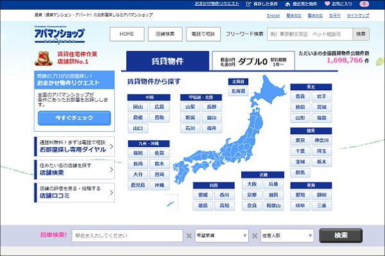
Task: Pick 三重 prefecture
Action: [321, 205]
